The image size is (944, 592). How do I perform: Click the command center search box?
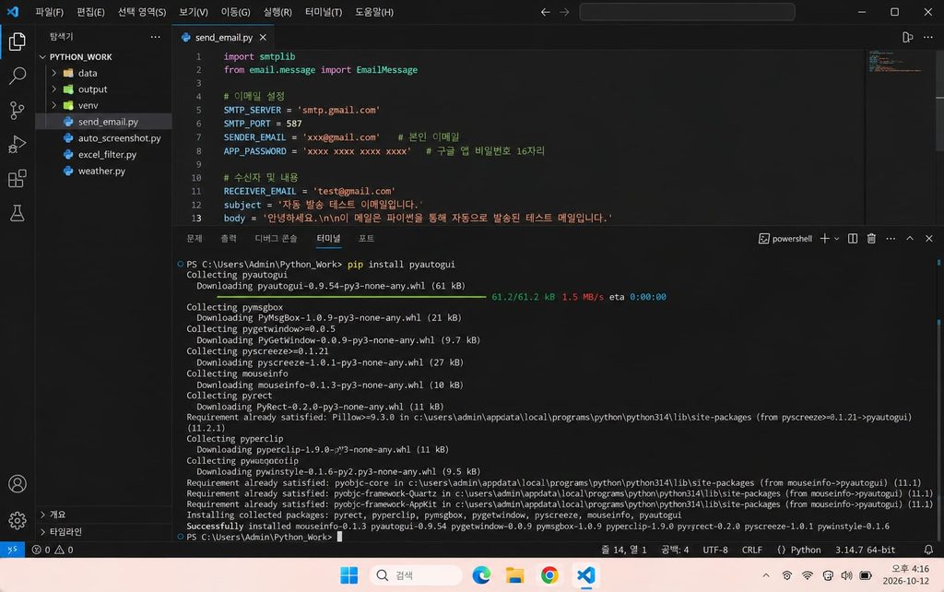pos(687,12)
